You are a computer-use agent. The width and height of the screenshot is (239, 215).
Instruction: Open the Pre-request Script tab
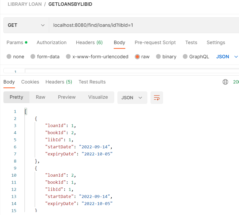click(x=155, y=43)
